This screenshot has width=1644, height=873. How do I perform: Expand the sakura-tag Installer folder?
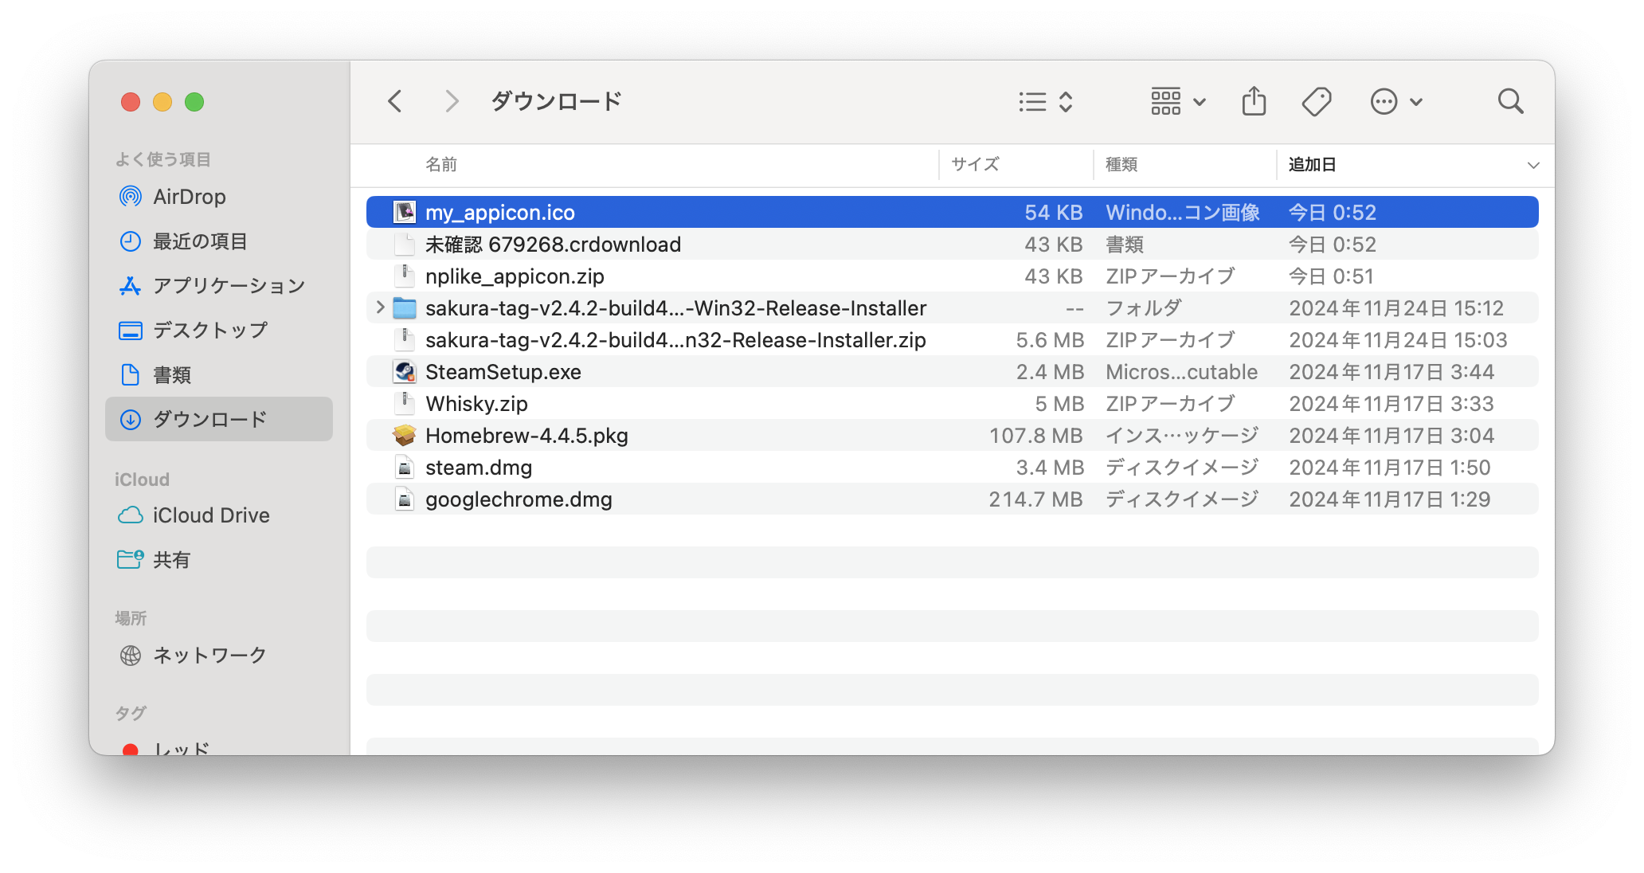380,307
